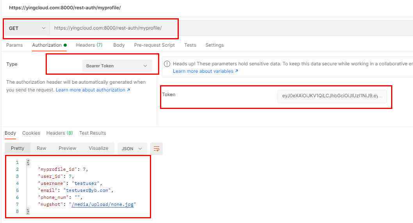Switch to the request Body tab
Image resolution: width=413 pixels, height=223 pixels.
(x=119, y=45)
